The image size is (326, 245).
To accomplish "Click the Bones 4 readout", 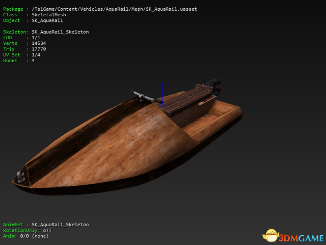I will pyautogui.click(x=19, y=60).
